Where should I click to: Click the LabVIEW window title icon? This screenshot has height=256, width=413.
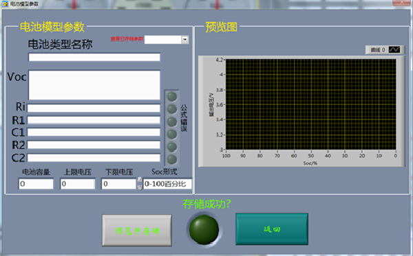pyautogui.click(x=5, y=4)
